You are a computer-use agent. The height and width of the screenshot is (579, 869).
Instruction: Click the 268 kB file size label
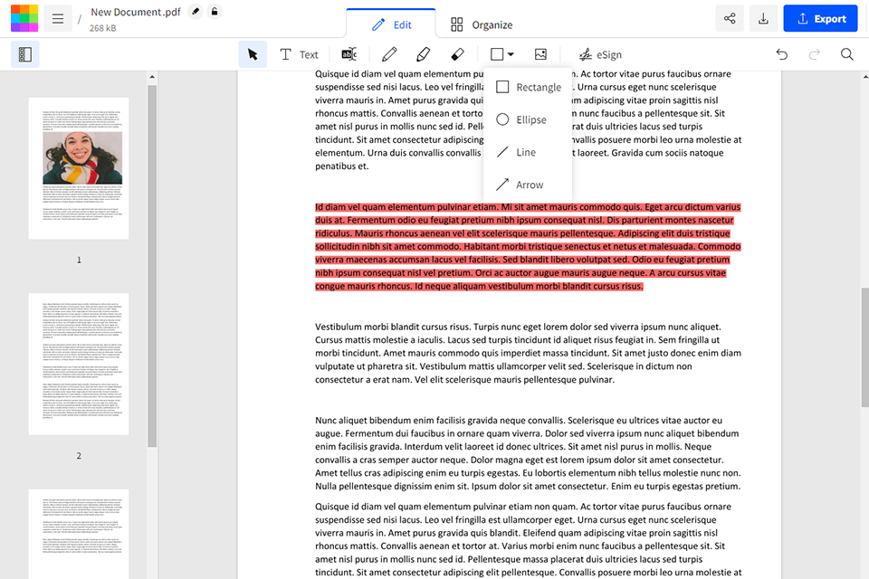102,28
